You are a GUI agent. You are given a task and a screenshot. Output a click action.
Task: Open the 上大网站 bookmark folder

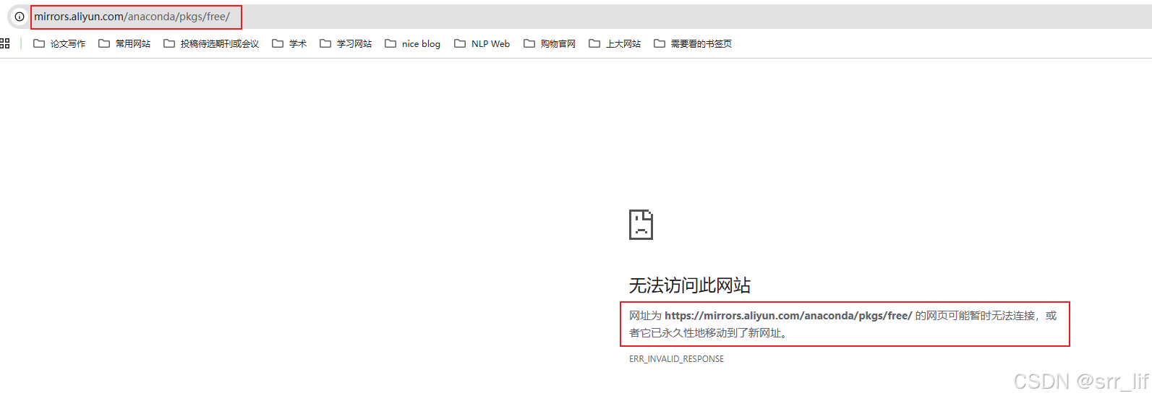click(615, 43)
